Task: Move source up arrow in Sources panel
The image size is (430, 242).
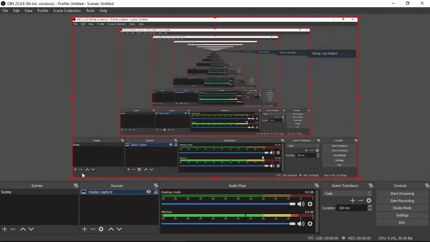Action: pos(111,229)
